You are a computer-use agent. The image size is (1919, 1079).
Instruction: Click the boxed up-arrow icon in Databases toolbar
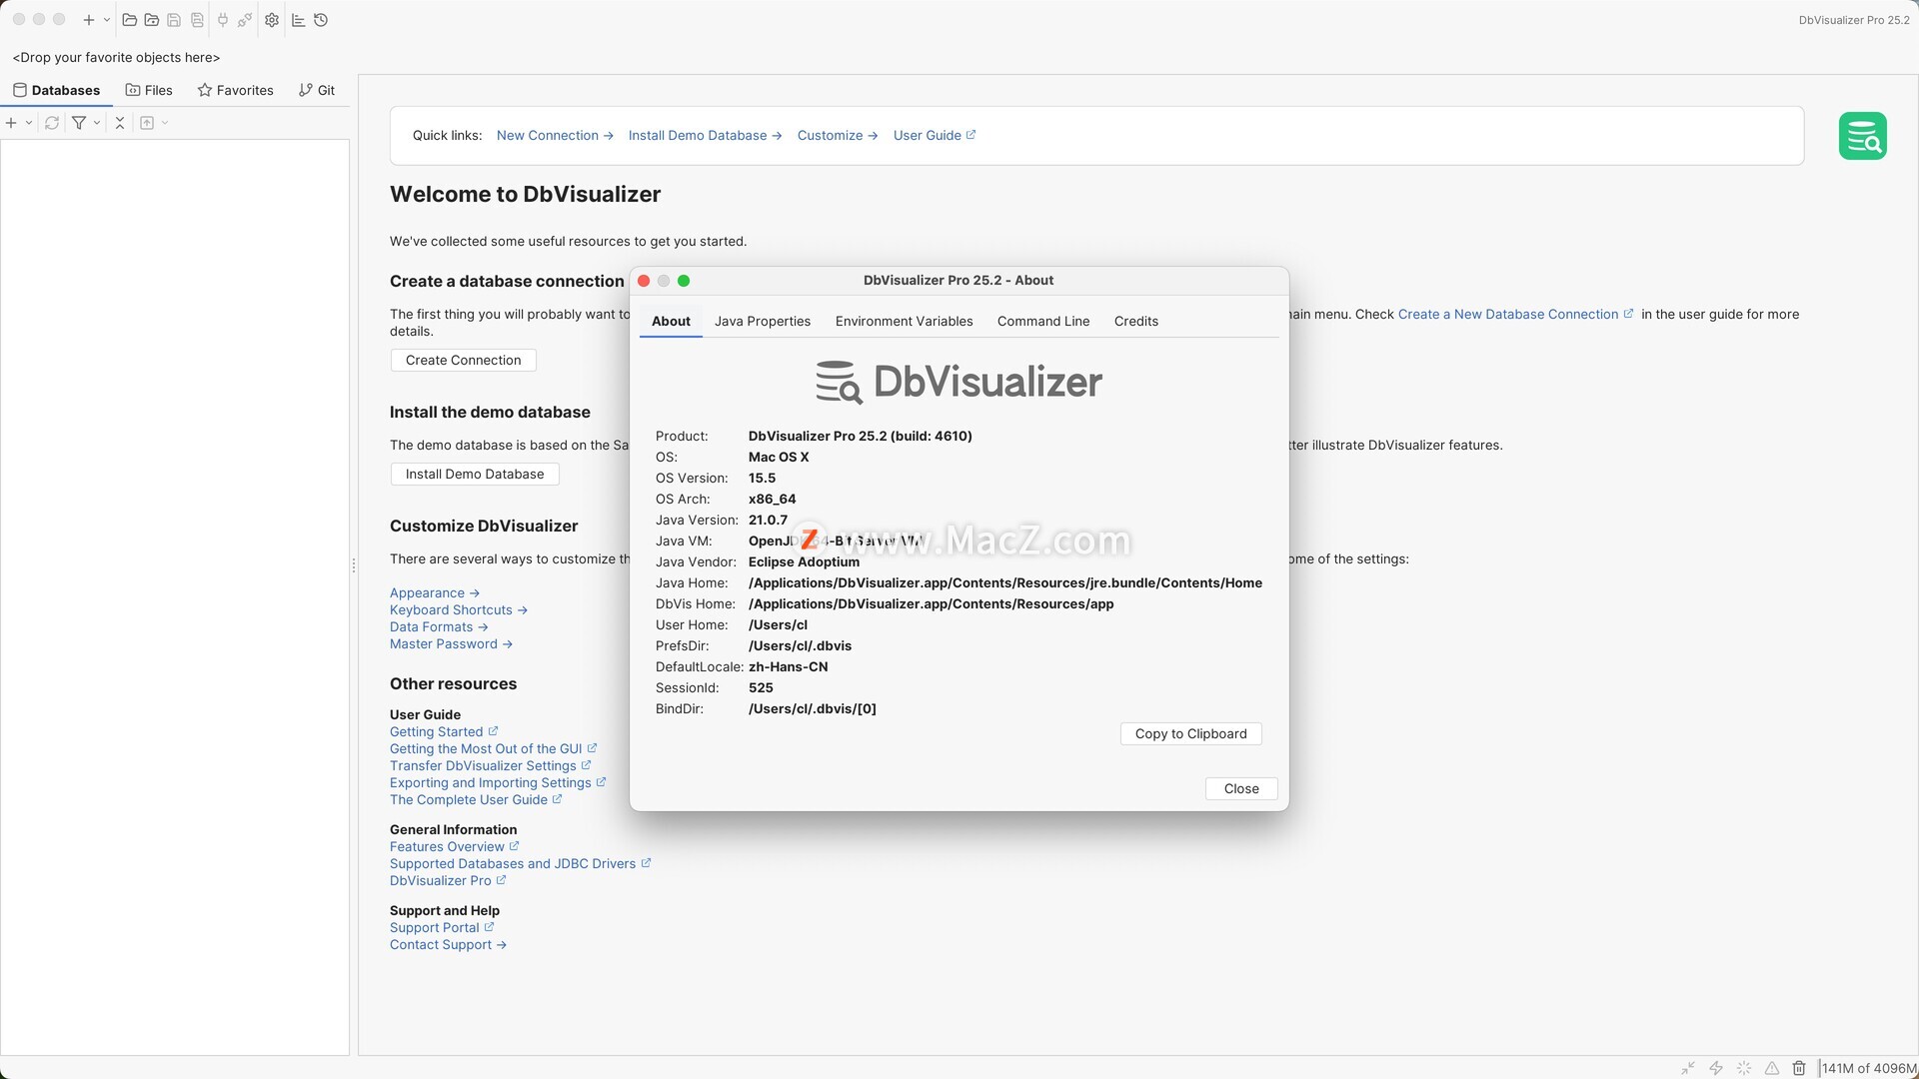pos(147,123)
